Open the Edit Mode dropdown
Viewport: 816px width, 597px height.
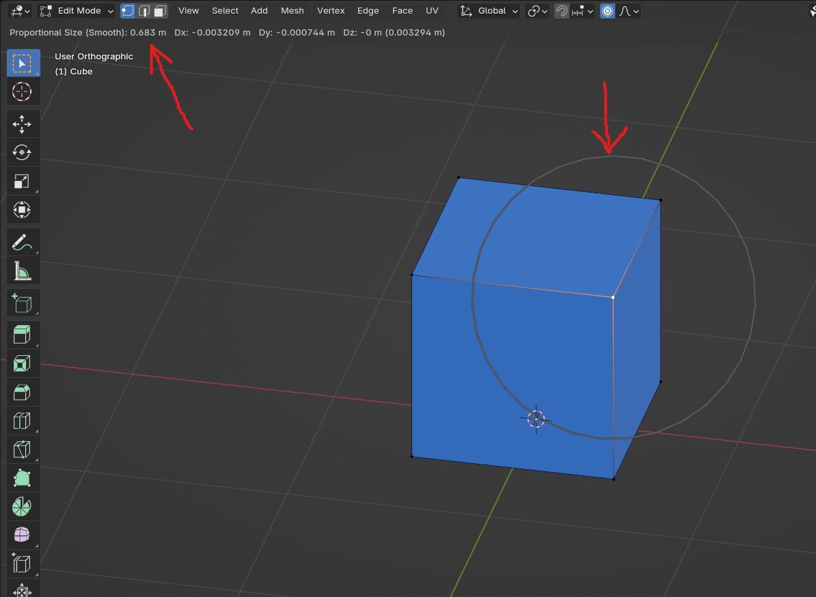pos(77,11)
